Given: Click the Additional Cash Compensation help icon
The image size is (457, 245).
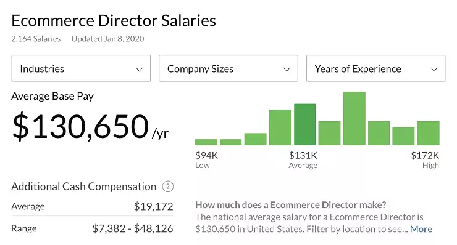Looking at the screenshot, I should (x=168, y=187).
